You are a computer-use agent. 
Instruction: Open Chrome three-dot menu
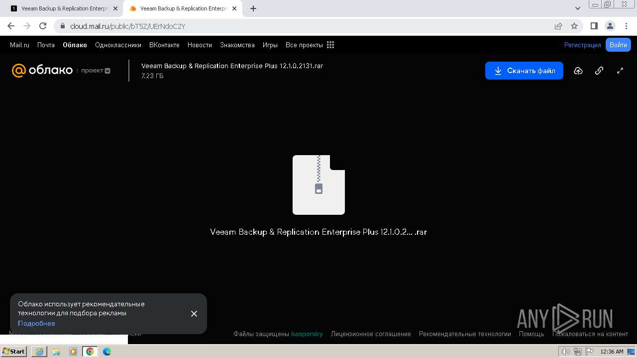coord(626,26)
